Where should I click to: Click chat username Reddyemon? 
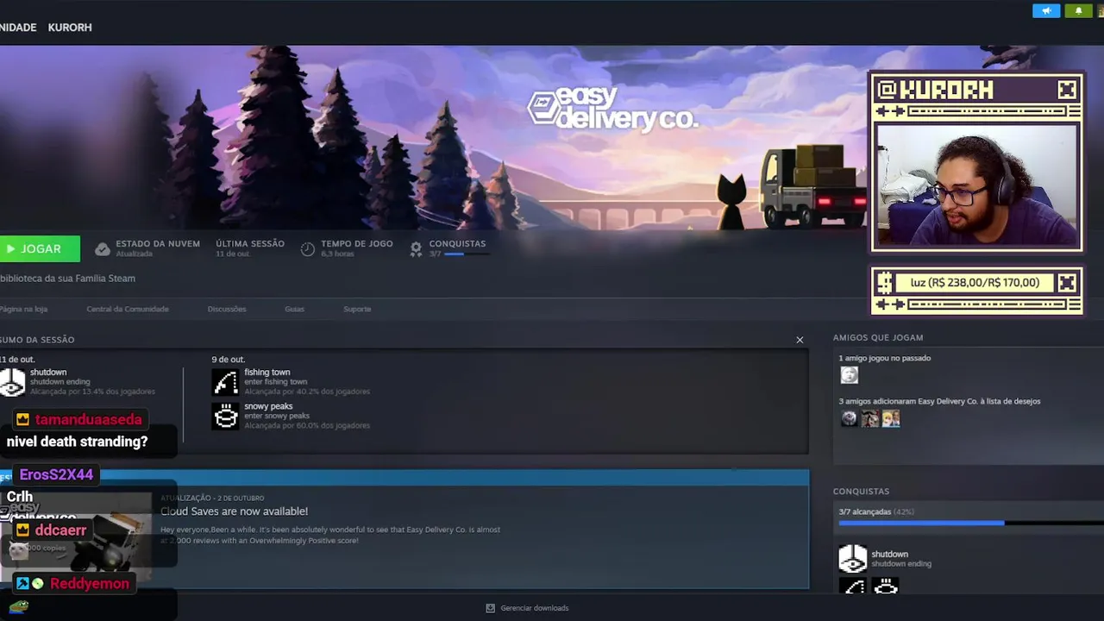pos(90,584)
